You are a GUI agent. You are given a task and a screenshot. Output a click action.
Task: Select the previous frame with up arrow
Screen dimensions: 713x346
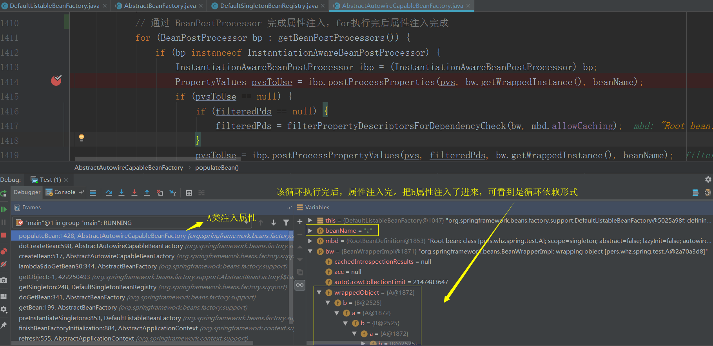point(261,223)
